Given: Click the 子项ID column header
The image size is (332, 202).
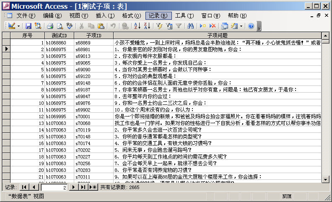Looking at the screenshot, I should [94, 35].
